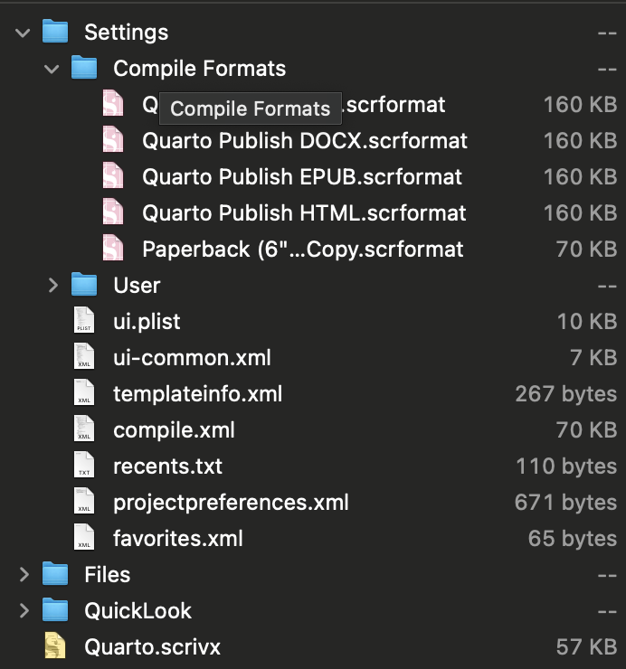The height and width of the screenshot is (669, 626).
Task: Select the ui-common.xml file name
Action: coord(192,357)
